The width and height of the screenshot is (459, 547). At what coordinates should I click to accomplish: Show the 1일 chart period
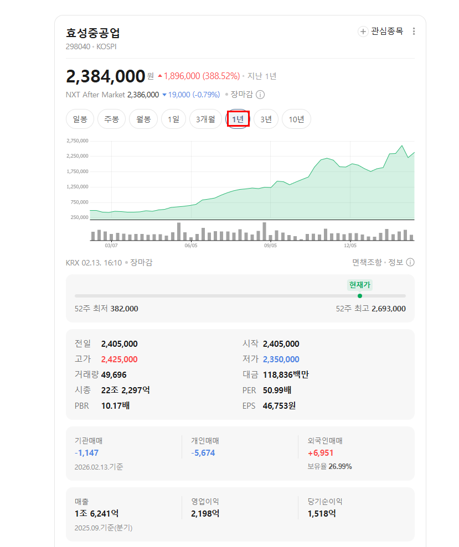[x=174, y=119]
